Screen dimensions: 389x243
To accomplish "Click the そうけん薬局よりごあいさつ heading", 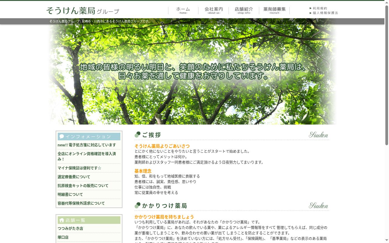I will coord(162,146).
